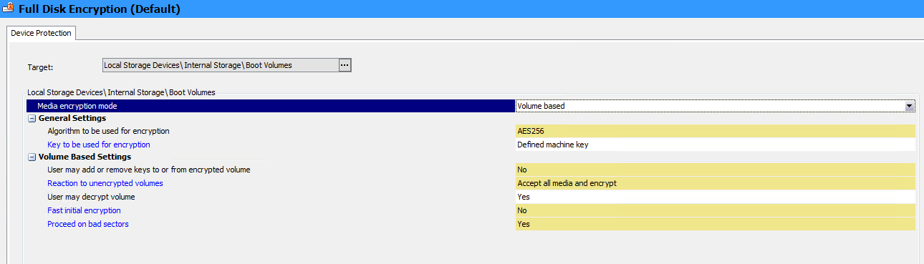Click the Target field showing Boot Volumes
This screenshot has width=924, height=264.
[220, 65]
